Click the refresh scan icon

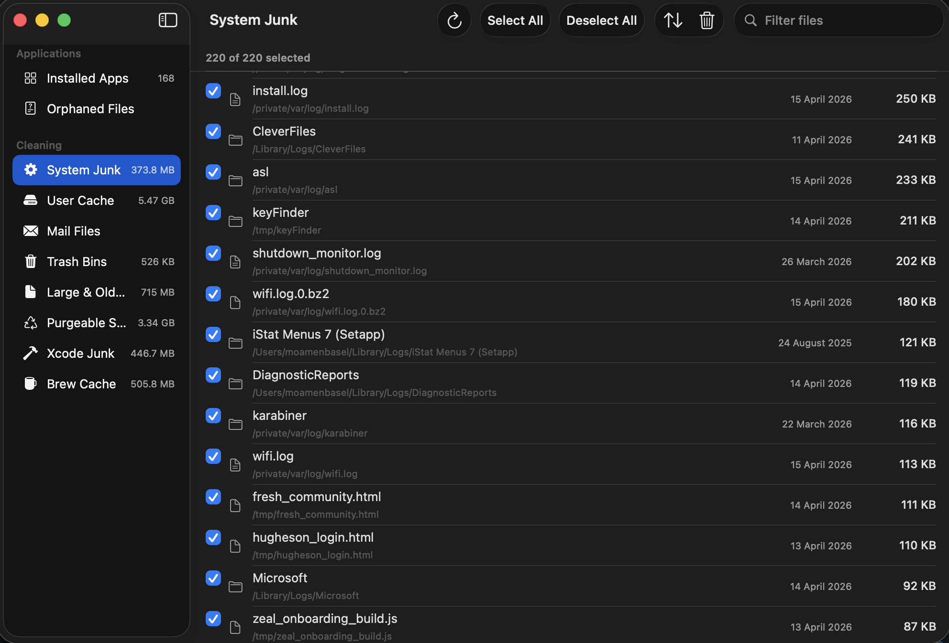(454, 21)
